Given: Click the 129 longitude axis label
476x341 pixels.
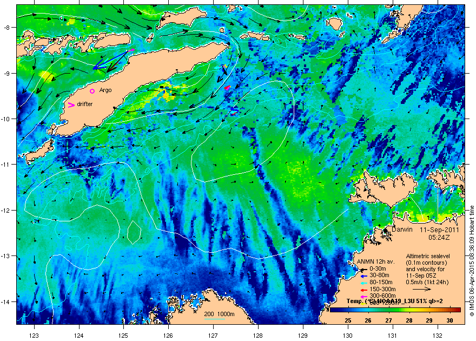Looking at the screenshot, I should pos(303,336).
